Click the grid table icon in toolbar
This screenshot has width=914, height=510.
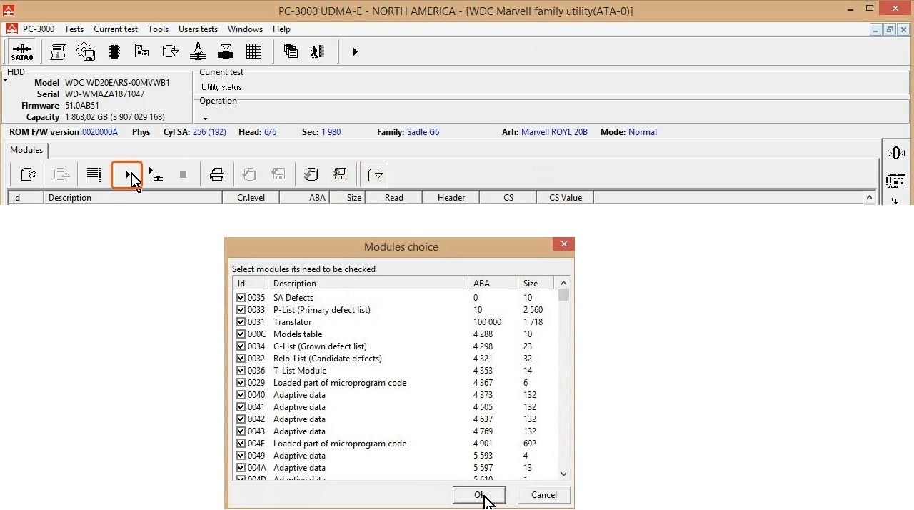point(253,51)
